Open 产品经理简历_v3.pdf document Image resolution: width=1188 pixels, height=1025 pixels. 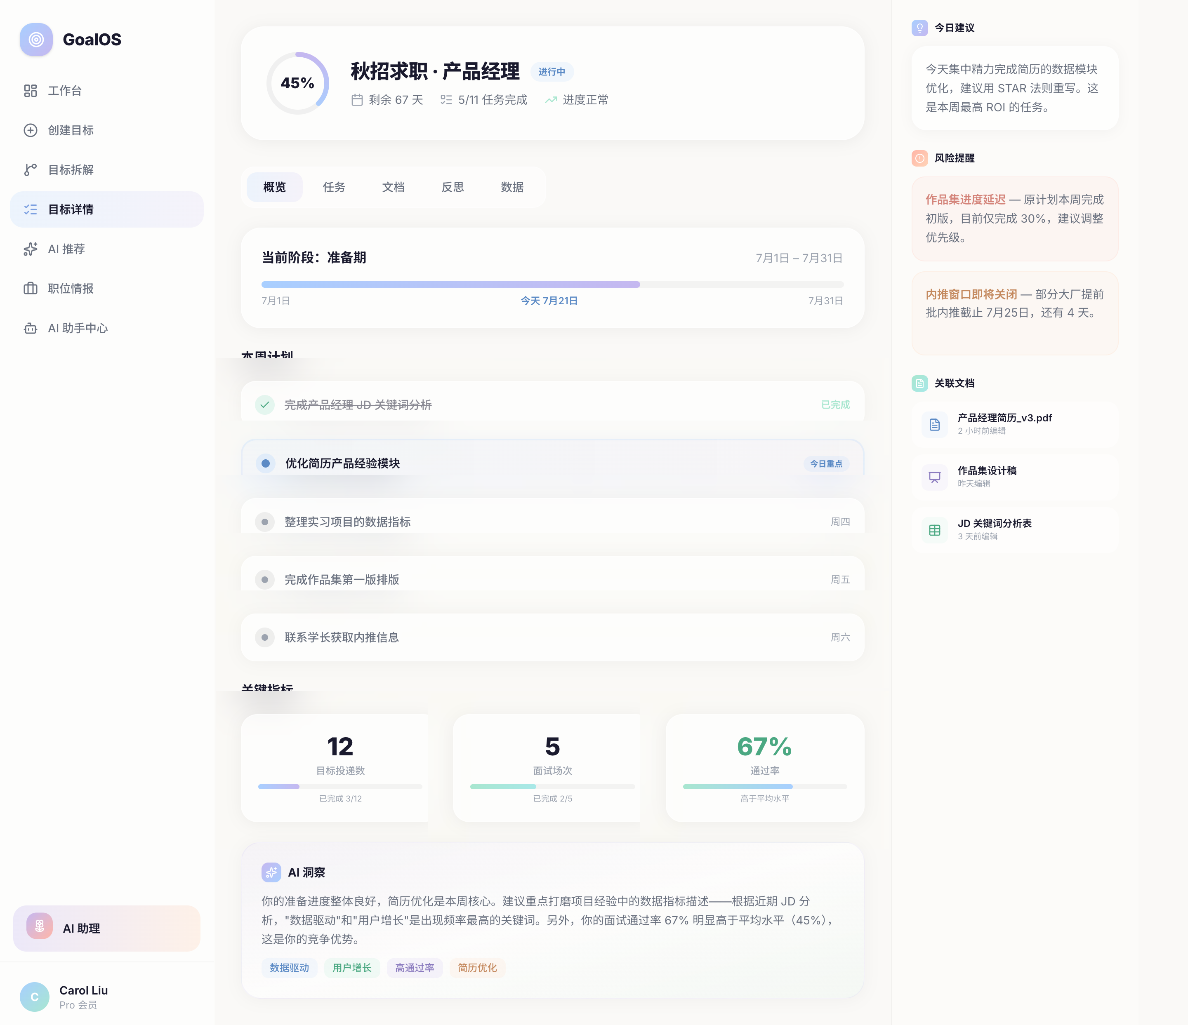pos(1015,424)
